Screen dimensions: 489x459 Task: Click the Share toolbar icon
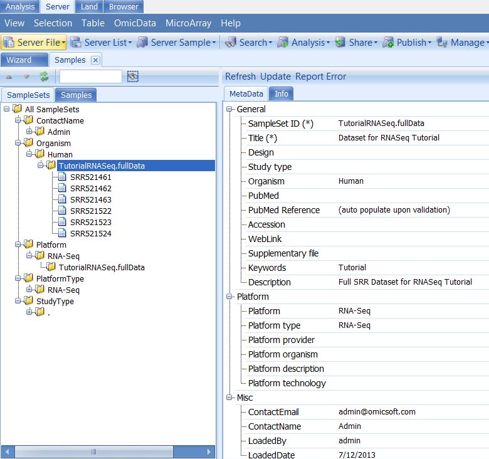click(340, 42)
